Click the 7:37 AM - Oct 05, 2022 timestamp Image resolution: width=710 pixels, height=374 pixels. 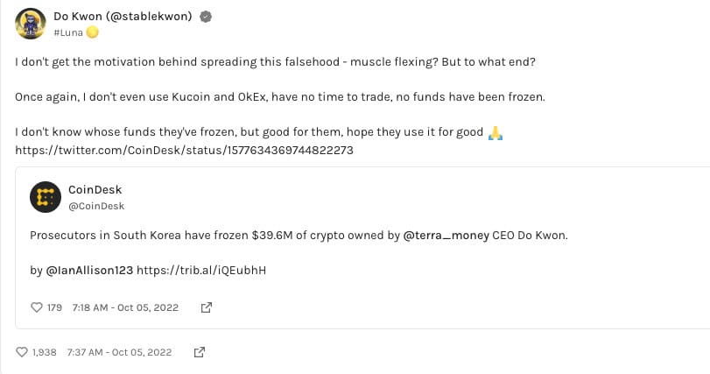click(x=122, y=352)
